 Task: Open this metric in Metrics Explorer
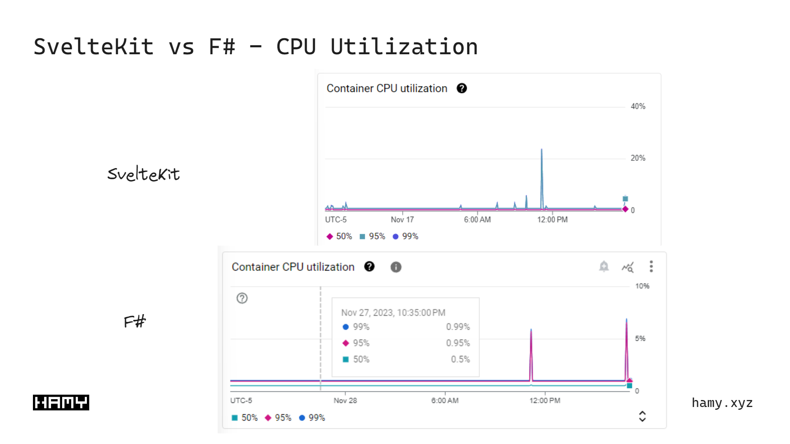pos(628,267)
